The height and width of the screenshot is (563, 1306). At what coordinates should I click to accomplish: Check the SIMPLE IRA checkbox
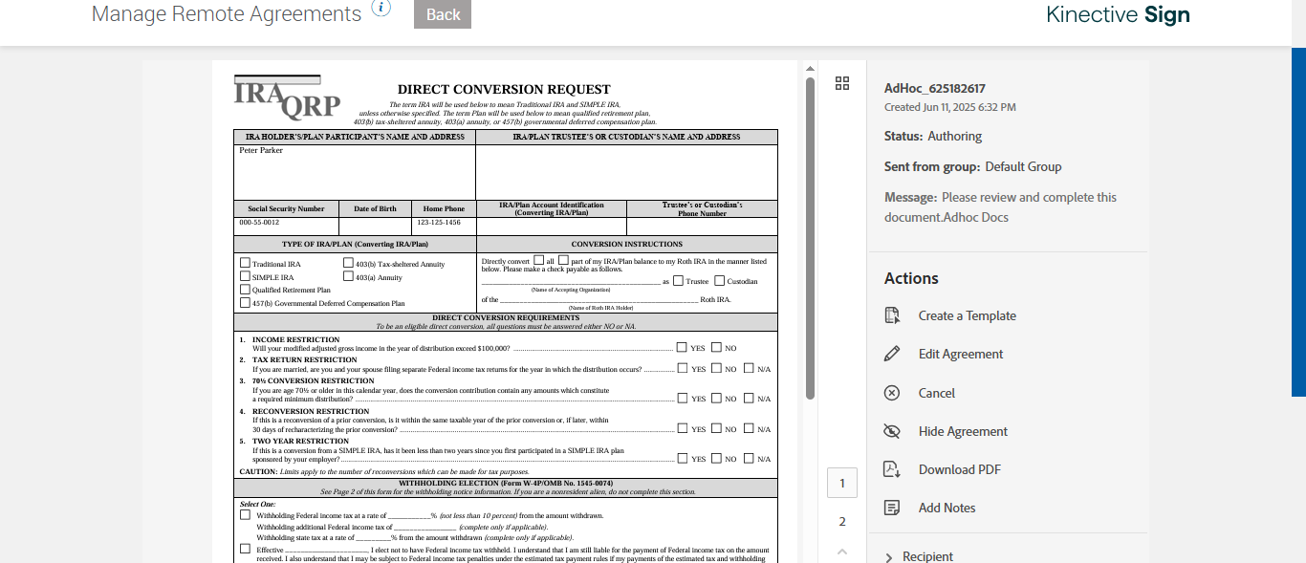click(245, 276)
